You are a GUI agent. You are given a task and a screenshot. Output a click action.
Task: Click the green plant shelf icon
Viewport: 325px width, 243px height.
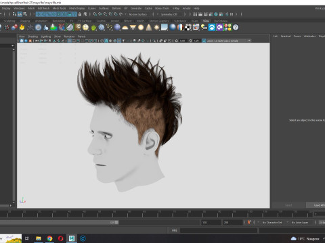93,28
